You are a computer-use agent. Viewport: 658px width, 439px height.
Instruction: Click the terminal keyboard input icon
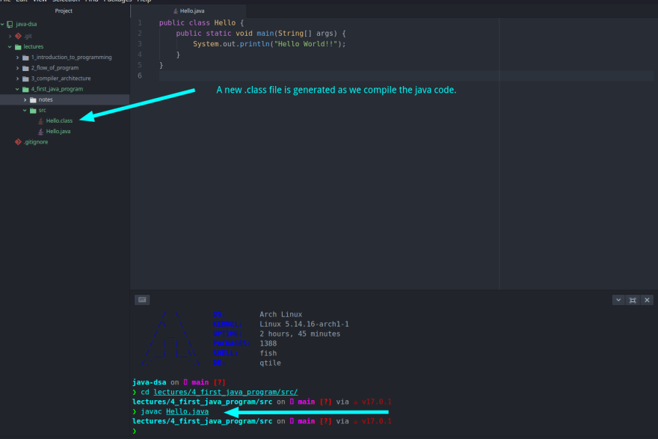pos(142,300)
